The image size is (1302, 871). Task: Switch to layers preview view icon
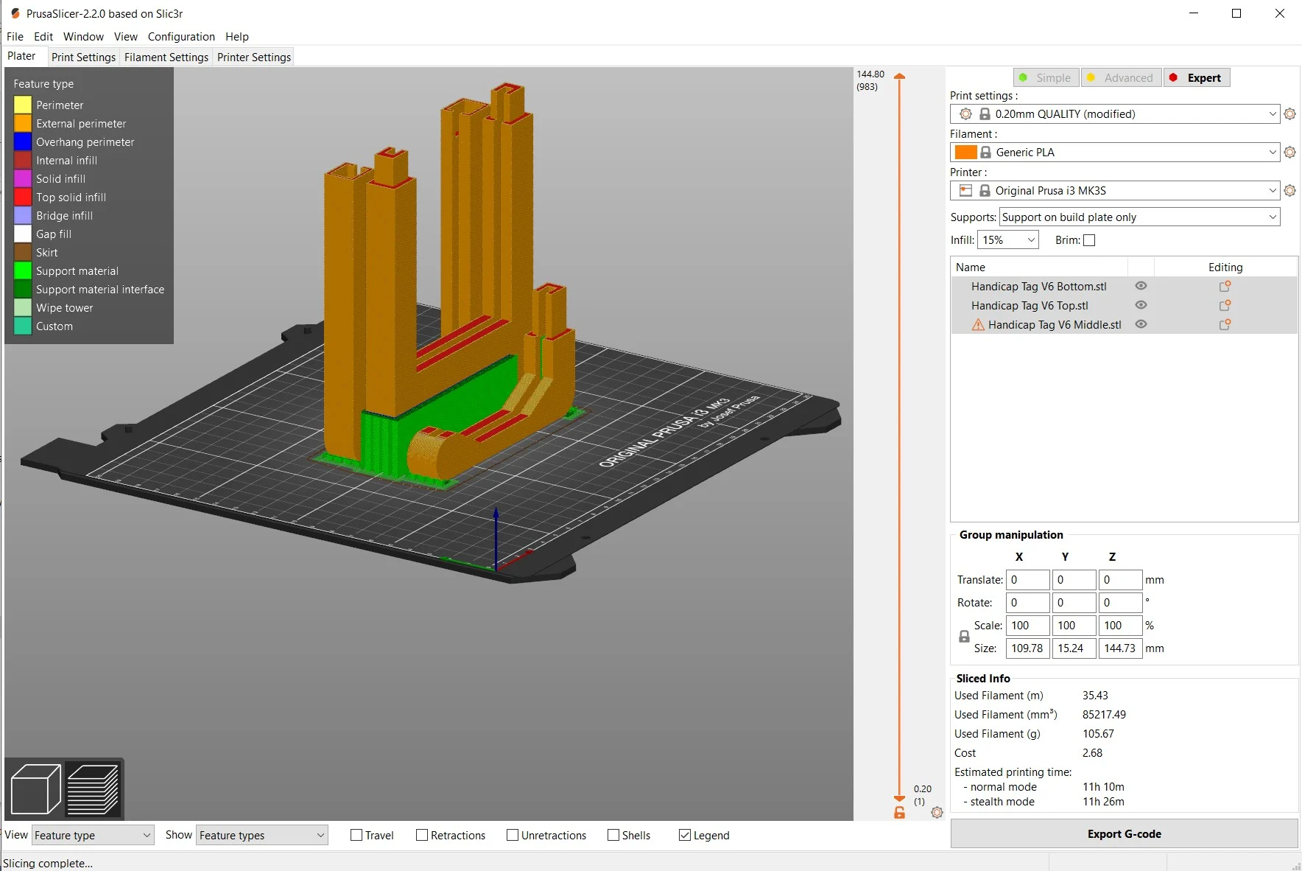point(93,789)
